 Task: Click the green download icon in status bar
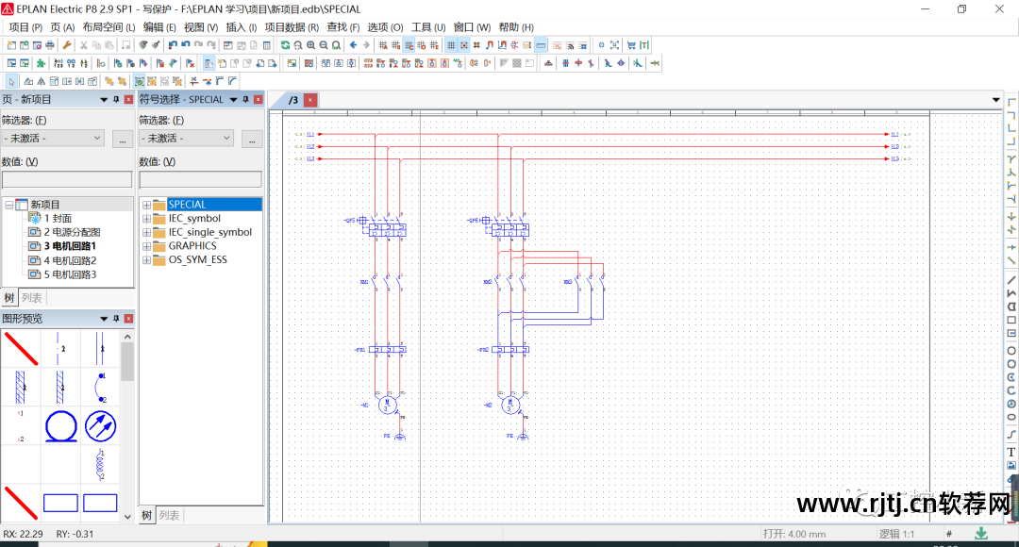tap(981, 534)
